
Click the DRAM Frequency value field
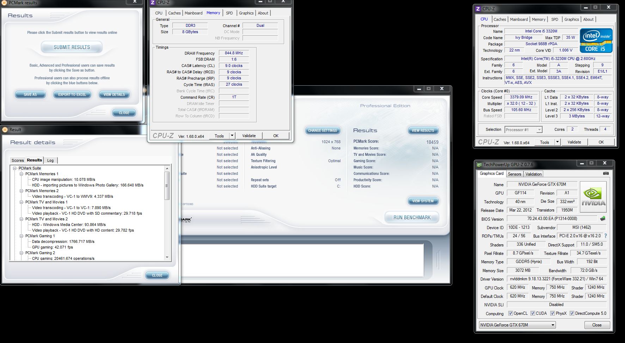(x=234, y=53)
